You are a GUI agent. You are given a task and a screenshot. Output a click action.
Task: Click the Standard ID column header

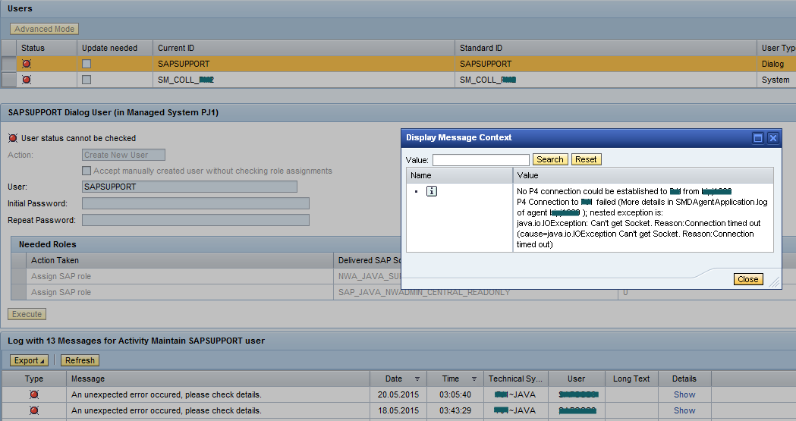(605, 48)
